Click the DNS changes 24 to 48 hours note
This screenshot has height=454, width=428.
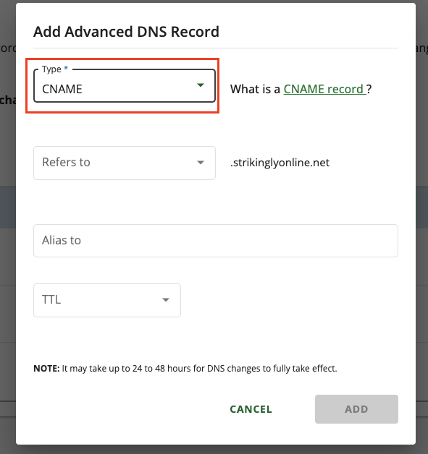[x=185, y=368]
